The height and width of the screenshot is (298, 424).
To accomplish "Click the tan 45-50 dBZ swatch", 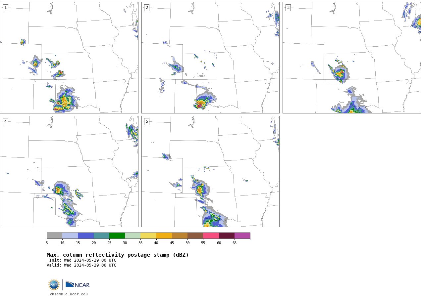I will point(180,236).
